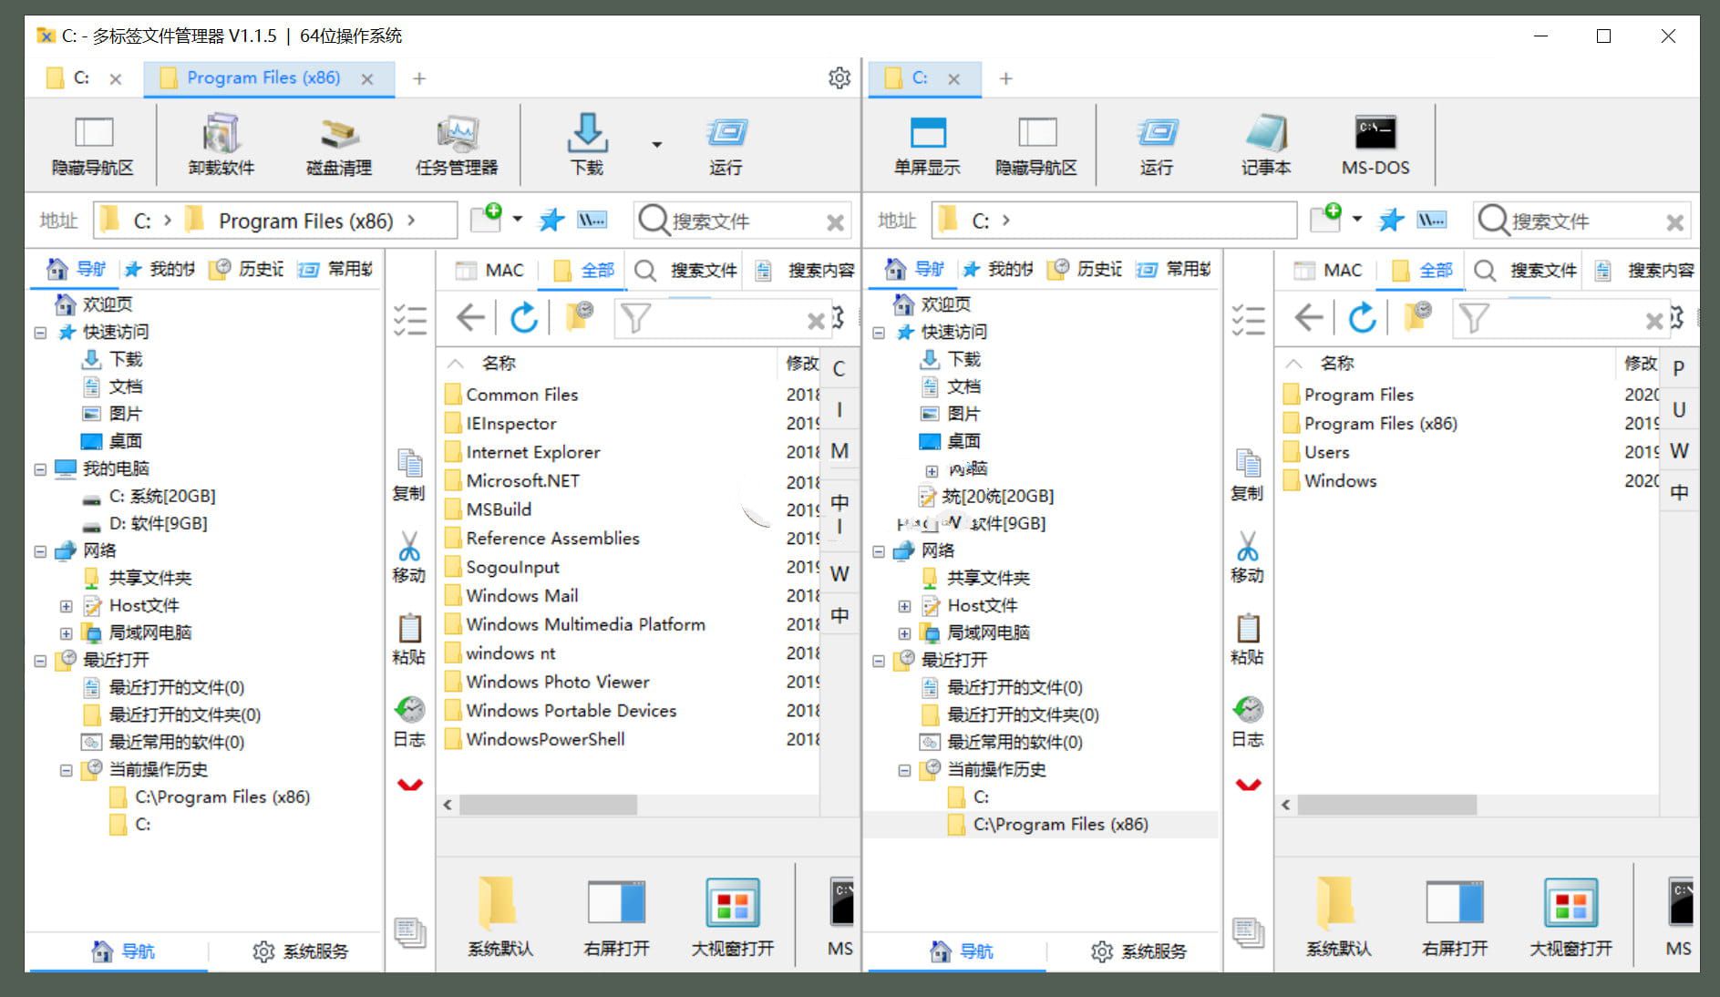Screen dimensions: 1720x997
Task: Expand the Host文件 tree node
Action: pos(65,605)
